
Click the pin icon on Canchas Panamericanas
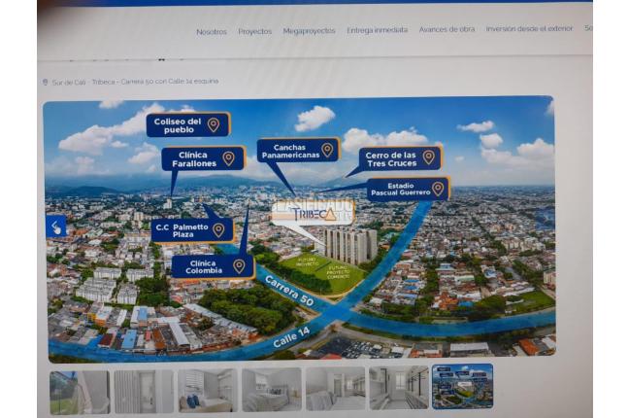pyautogui.click(x=327, y=150)
